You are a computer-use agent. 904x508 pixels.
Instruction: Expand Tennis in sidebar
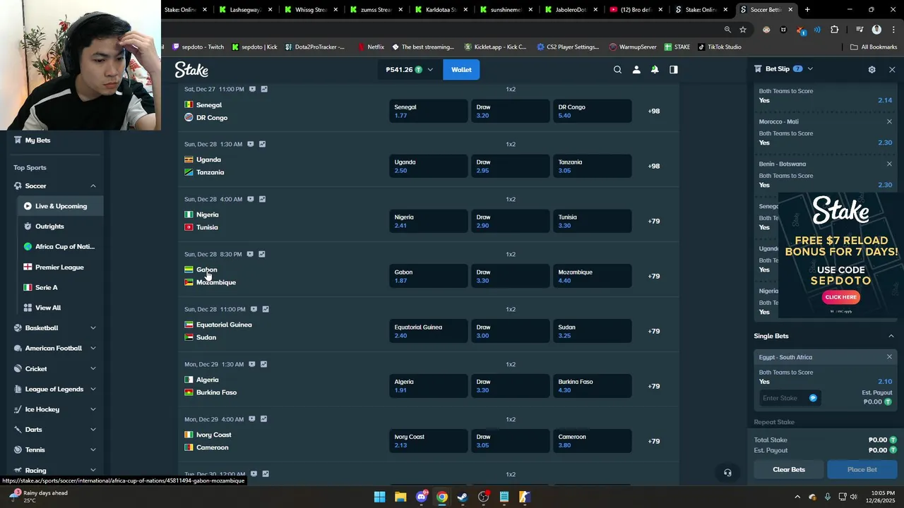93,450
